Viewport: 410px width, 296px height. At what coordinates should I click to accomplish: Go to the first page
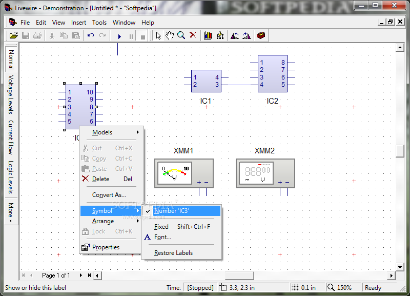pyautogui.click(x=23, y=275)
